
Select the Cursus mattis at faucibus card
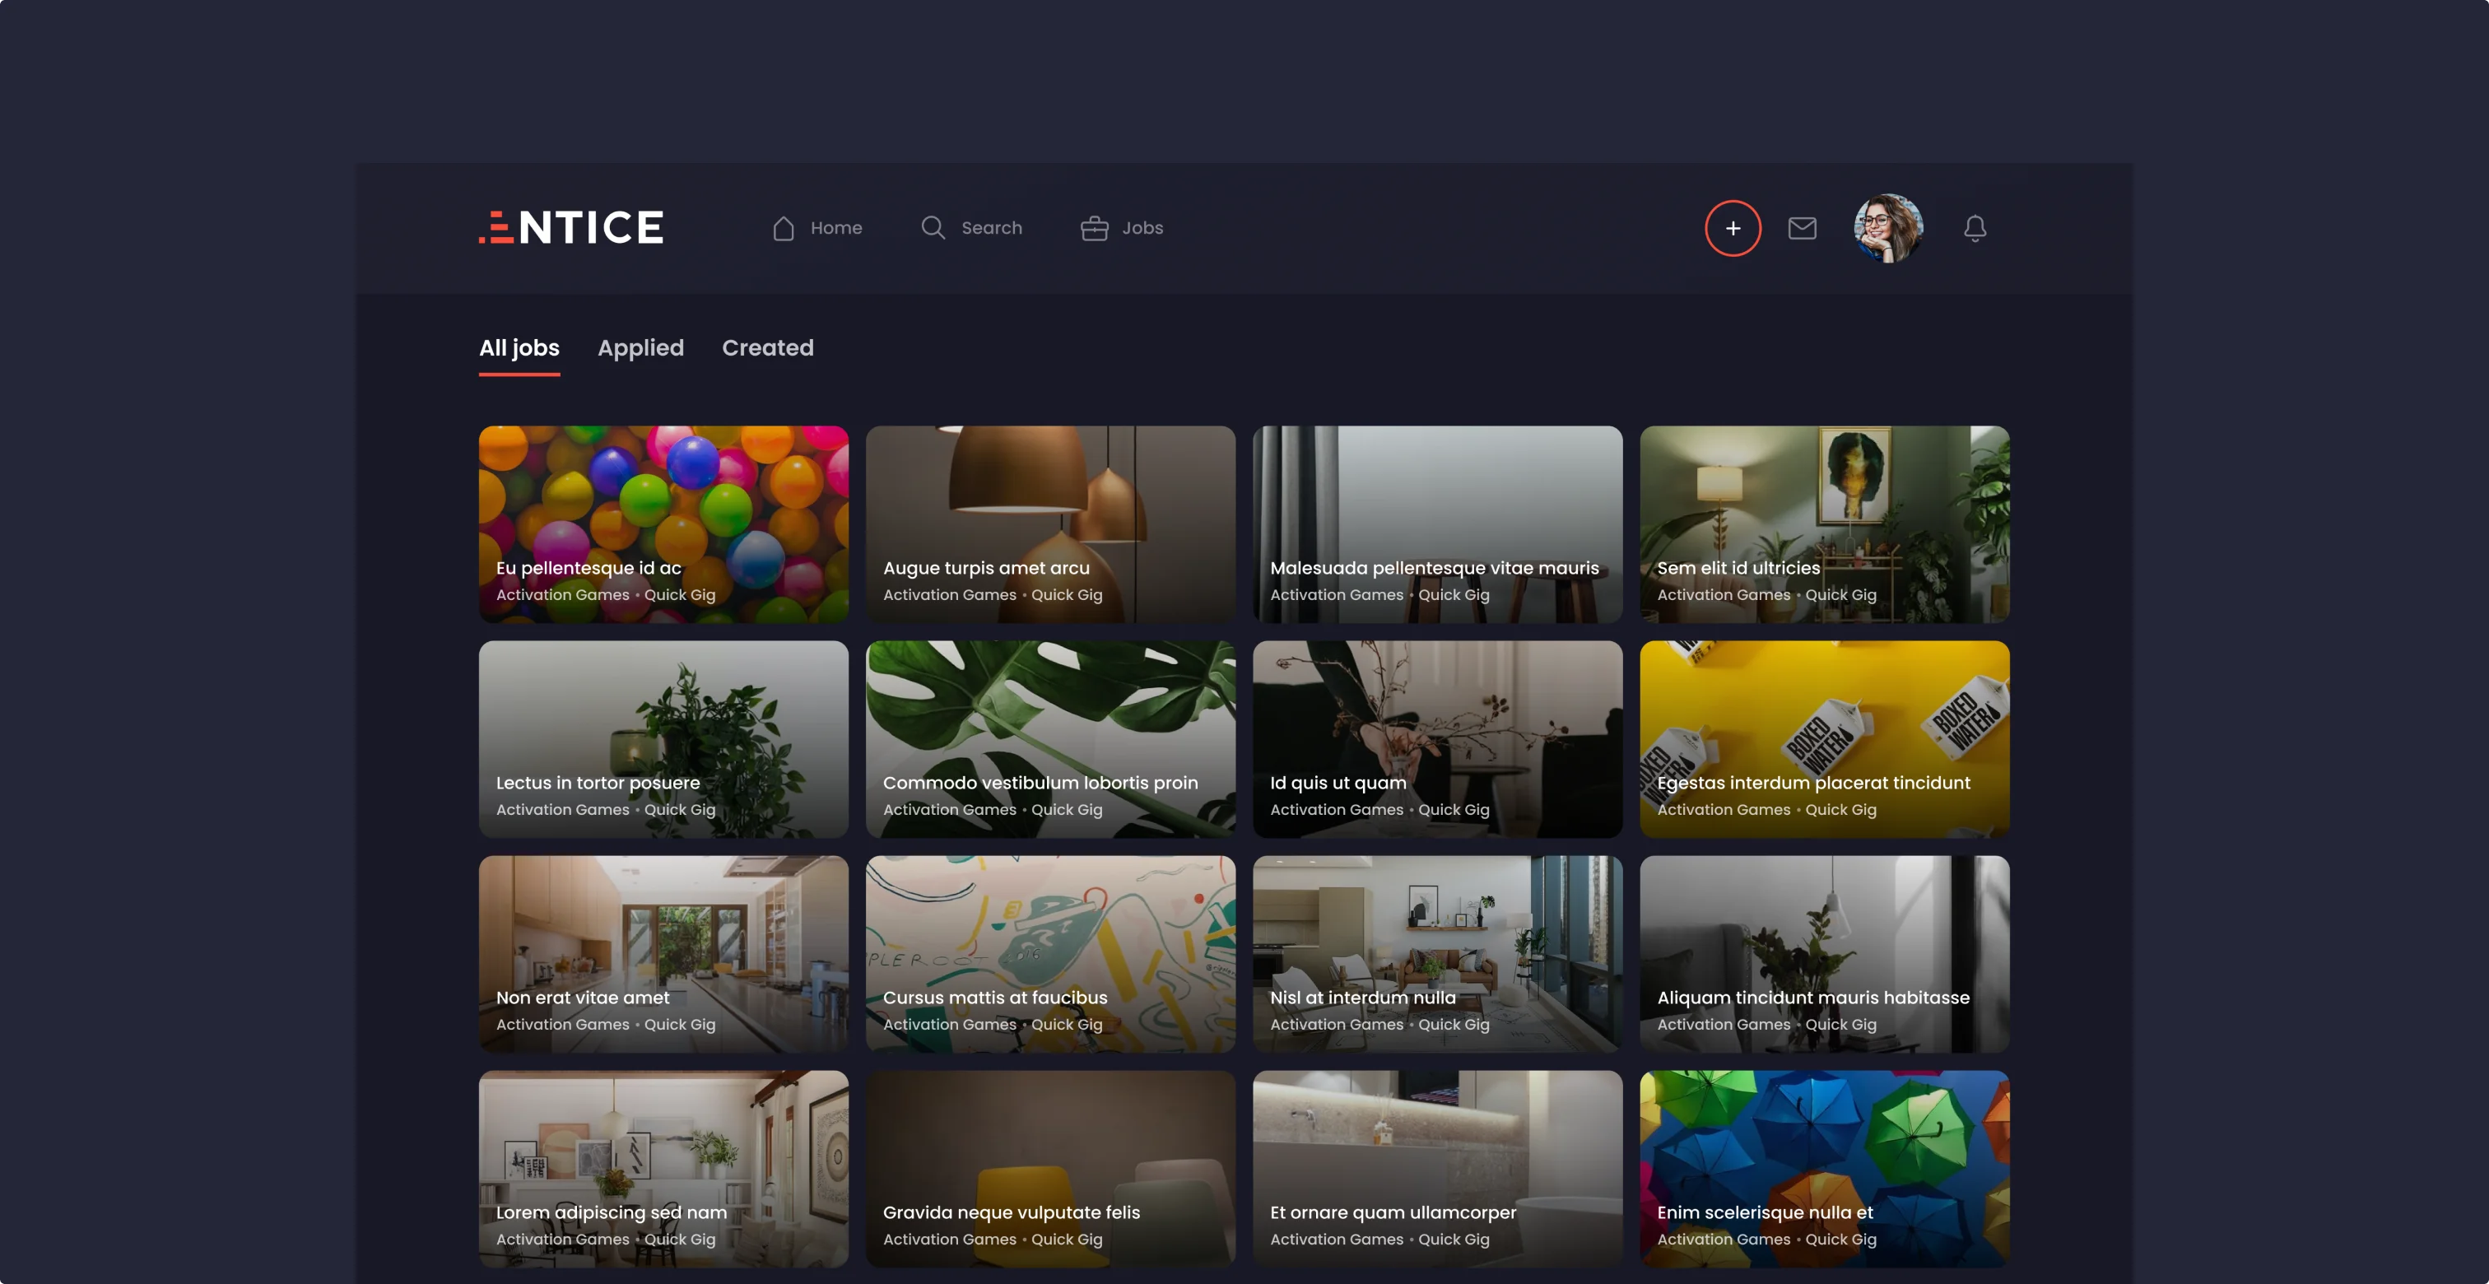click(1050, 954)
